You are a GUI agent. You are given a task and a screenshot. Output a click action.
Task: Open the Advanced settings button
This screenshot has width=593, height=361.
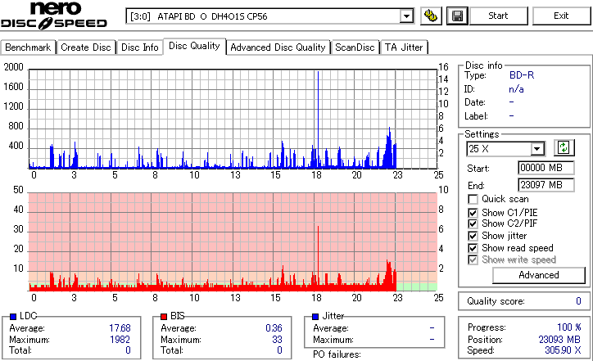(539, 275)
